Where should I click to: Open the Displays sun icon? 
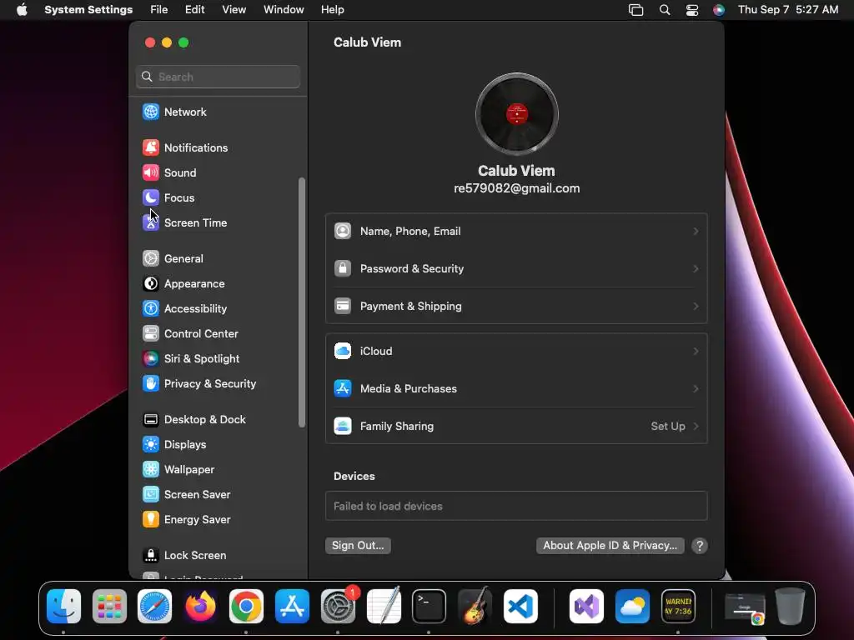151,445
